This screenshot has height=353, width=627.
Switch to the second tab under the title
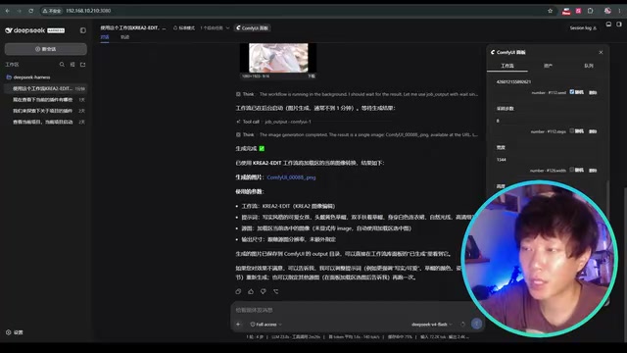124,37
